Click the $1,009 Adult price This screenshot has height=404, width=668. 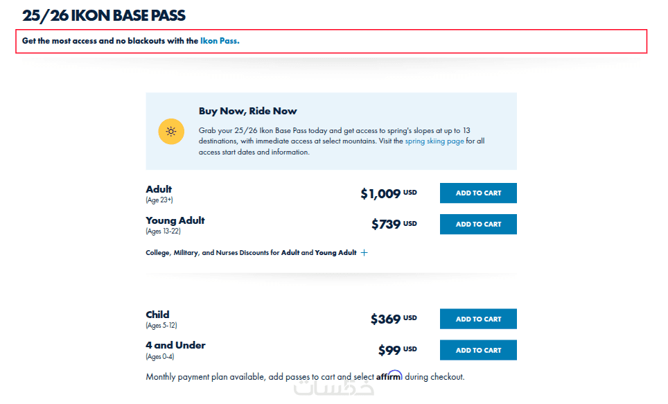click(x=380, y=194)
